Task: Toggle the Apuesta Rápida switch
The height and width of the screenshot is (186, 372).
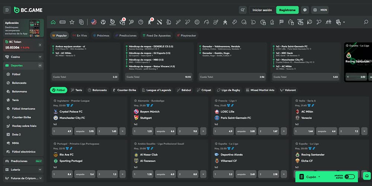Action: point(350,177)
